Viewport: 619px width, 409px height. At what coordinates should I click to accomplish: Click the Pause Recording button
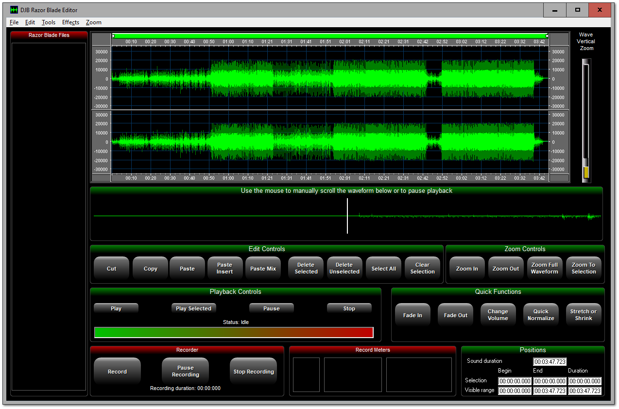186,372
